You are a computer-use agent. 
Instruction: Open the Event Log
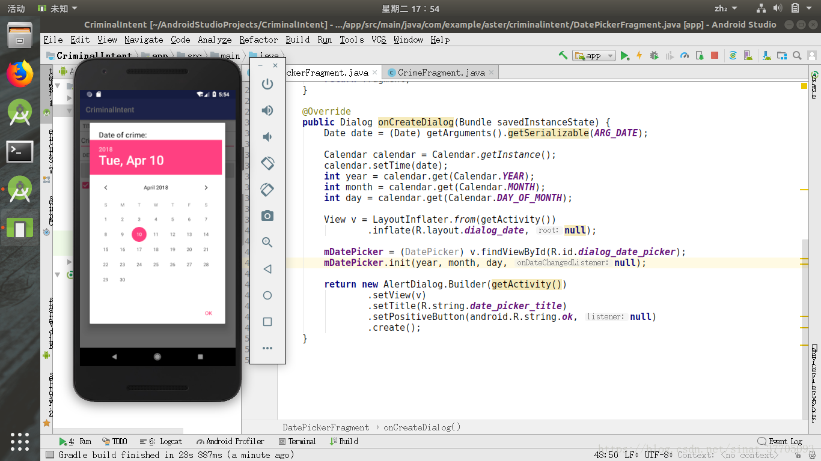pyautogui.click(x=780, y=441)
